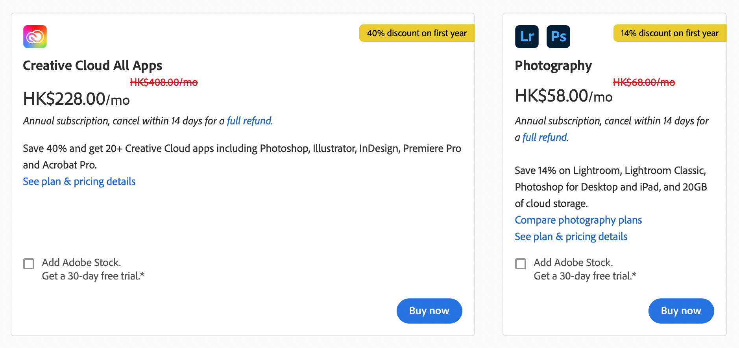739x348 pixels.
Task: Click the Creative Cloud rainbow logo icon
Action: pyautogui.click(x=35, y=37)
